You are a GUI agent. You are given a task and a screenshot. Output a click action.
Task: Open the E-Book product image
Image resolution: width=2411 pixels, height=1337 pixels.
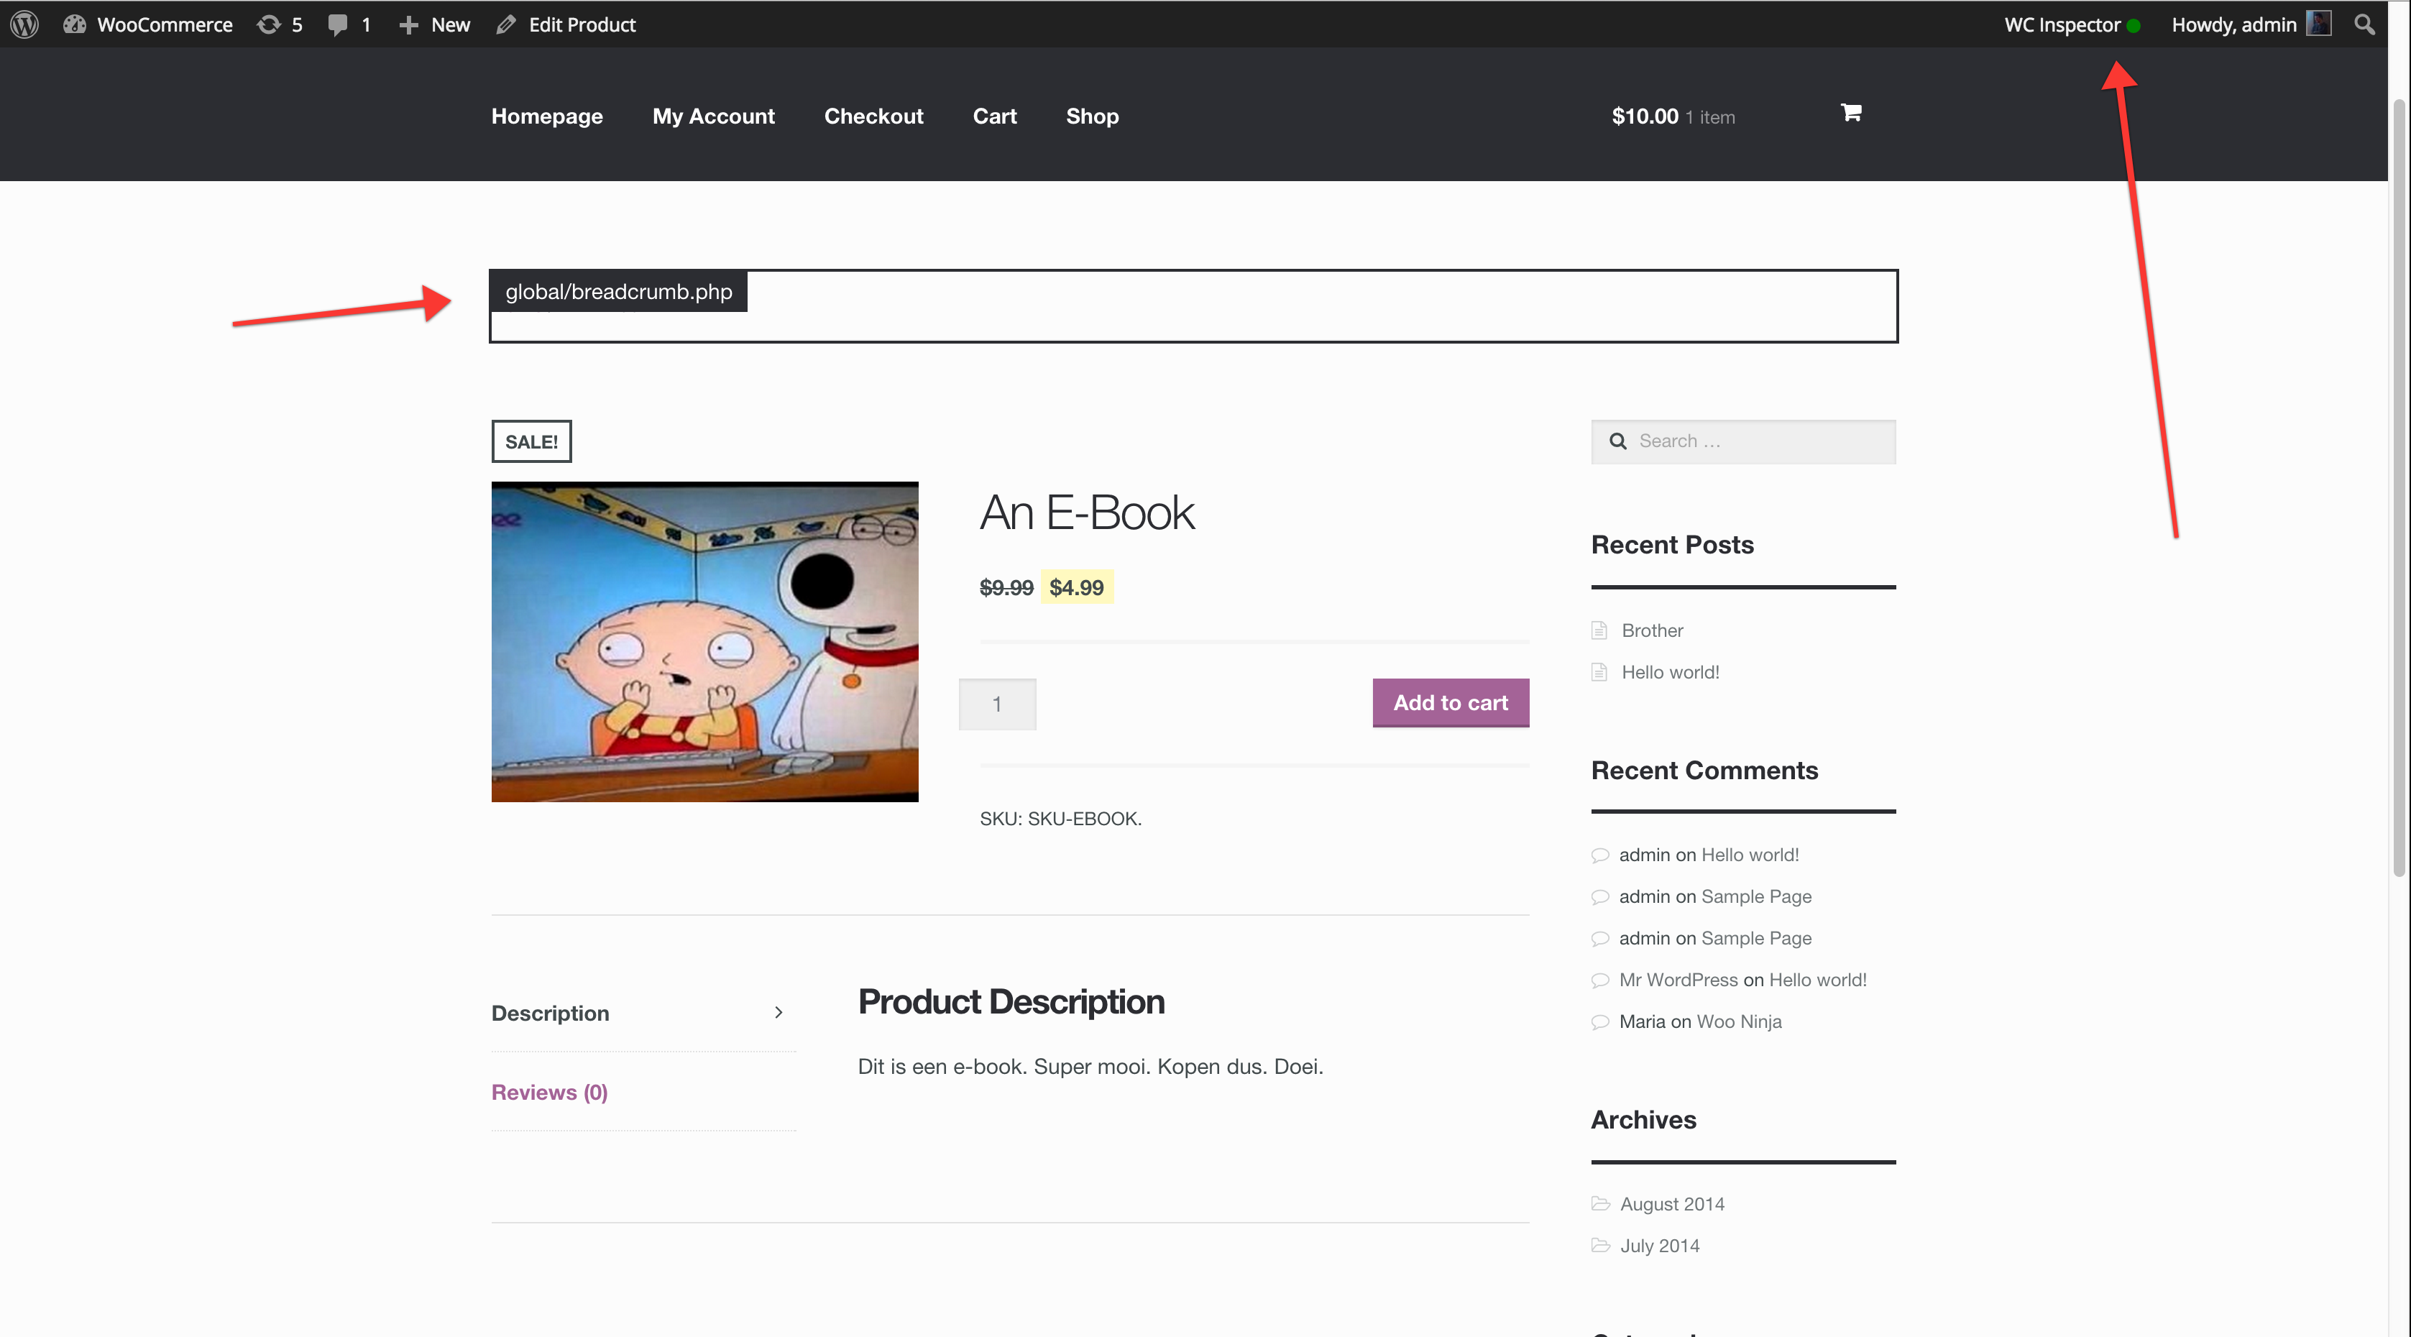704,641
